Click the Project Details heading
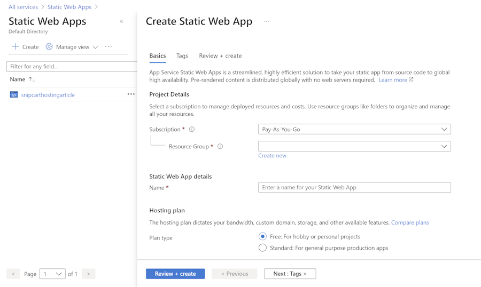This screenshot has height=287, width=481. (x=169, y=94)
